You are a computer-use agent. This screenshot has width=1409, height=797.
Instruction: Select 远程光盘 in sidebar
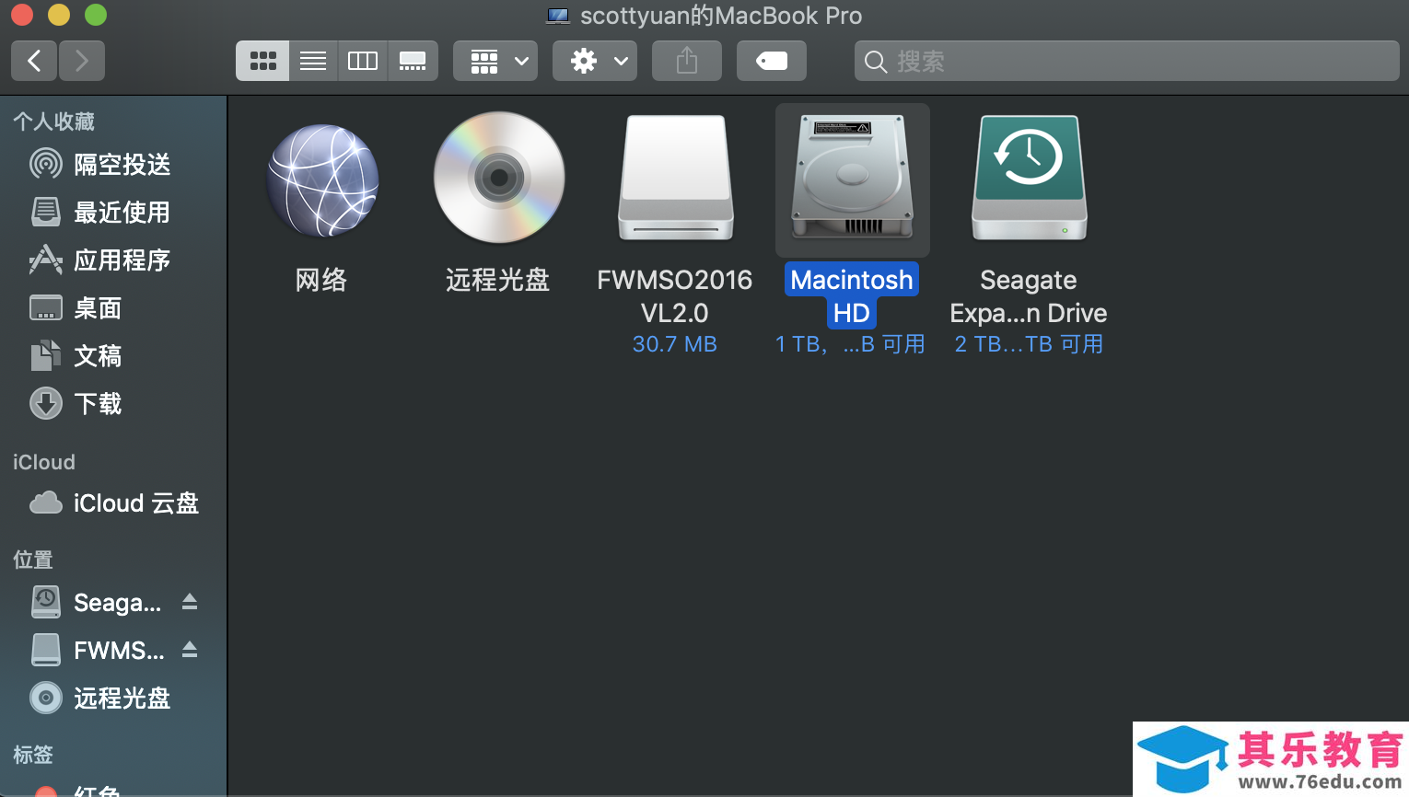click(113, 699)
